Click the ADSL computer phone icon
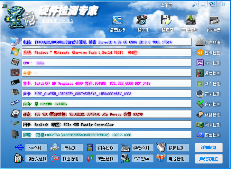The width and height of the screenshot is (231, 169). [x=125, y=158]
